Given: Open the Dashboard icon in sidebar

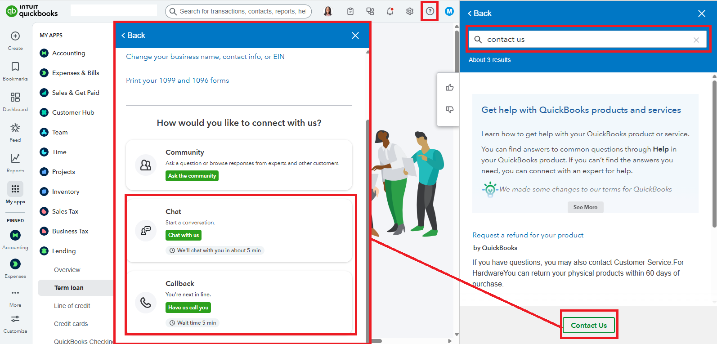Looking at the screenshot, I should pyautogui.click(x=15, y=98).
